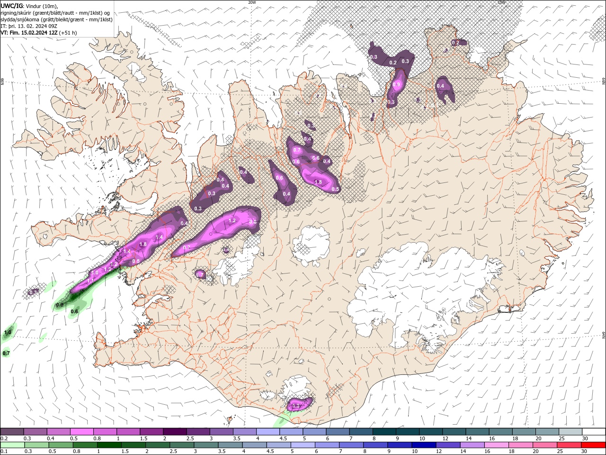Click the 'rigning/skúrir' legend description line
The width and height of the screenshot is (606, 455).
55,13
